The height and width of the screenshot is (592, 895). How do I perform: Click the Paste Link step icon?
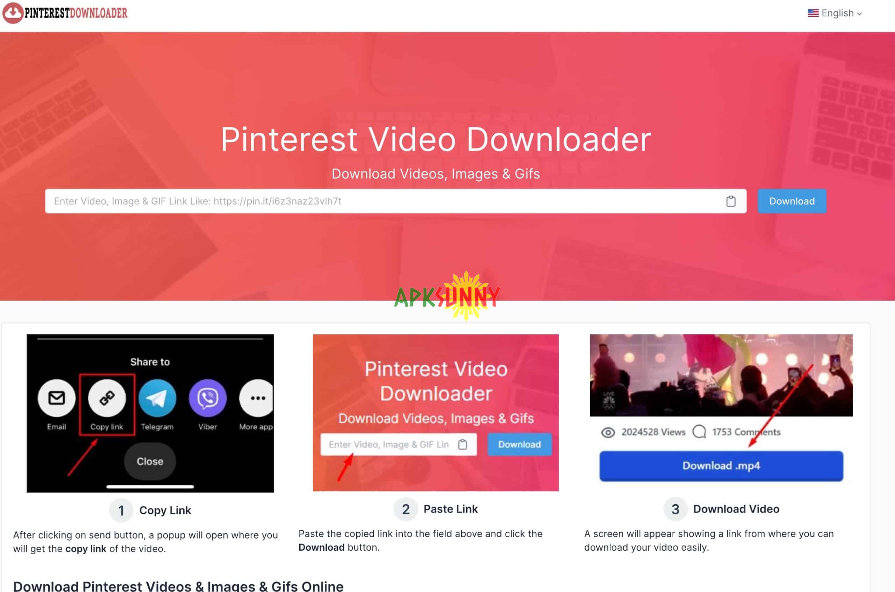[x=406, y=509]
